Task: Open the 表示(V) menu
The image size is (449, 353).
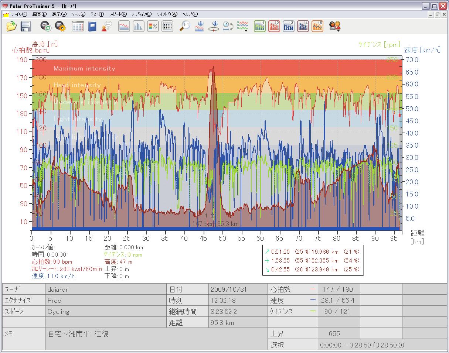Action: [59, 14]
